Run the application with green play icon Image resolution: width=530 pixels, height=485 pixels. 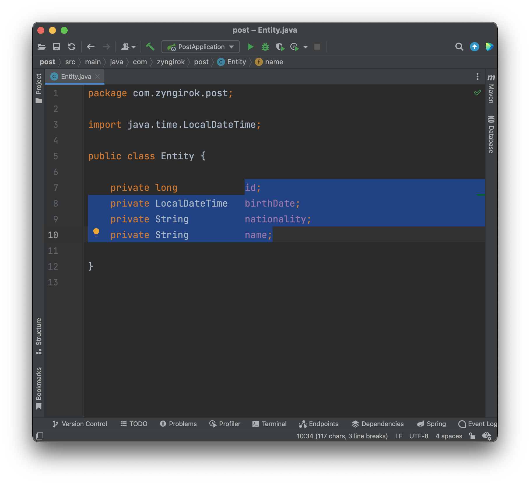click(x=250, y=47)
